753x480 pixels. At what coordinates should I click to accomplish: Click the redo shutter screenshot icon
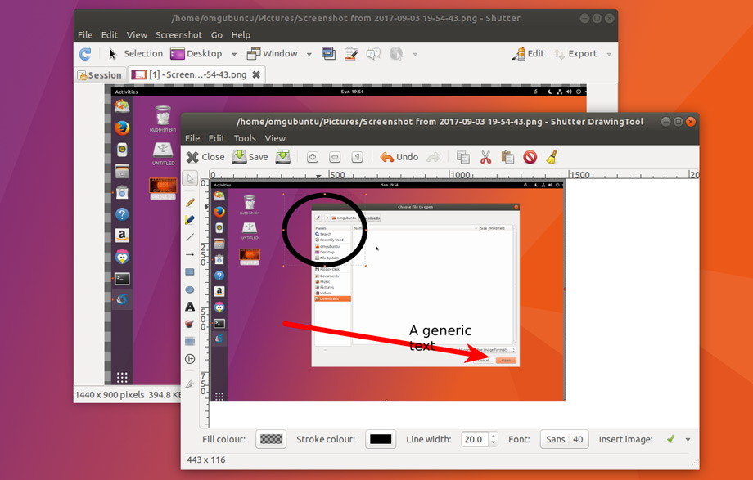pyautogui.click(x=85, y=54)
